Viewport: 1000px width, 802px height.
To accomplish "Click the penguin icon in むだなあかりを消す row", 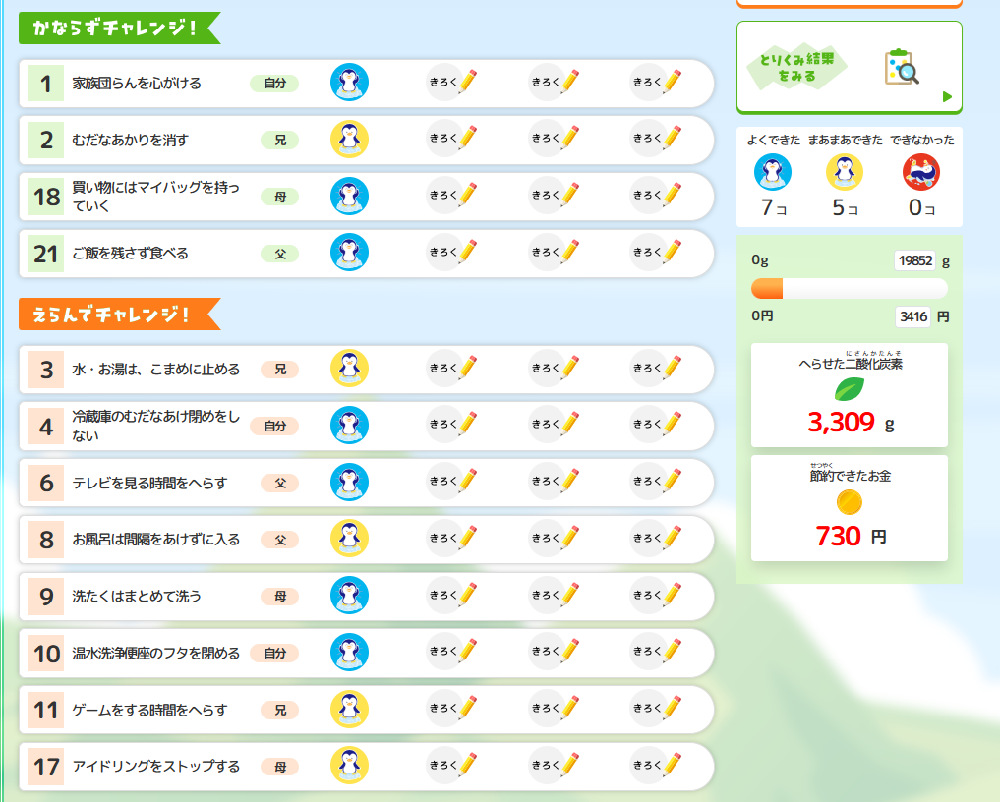I will [349, 140].
